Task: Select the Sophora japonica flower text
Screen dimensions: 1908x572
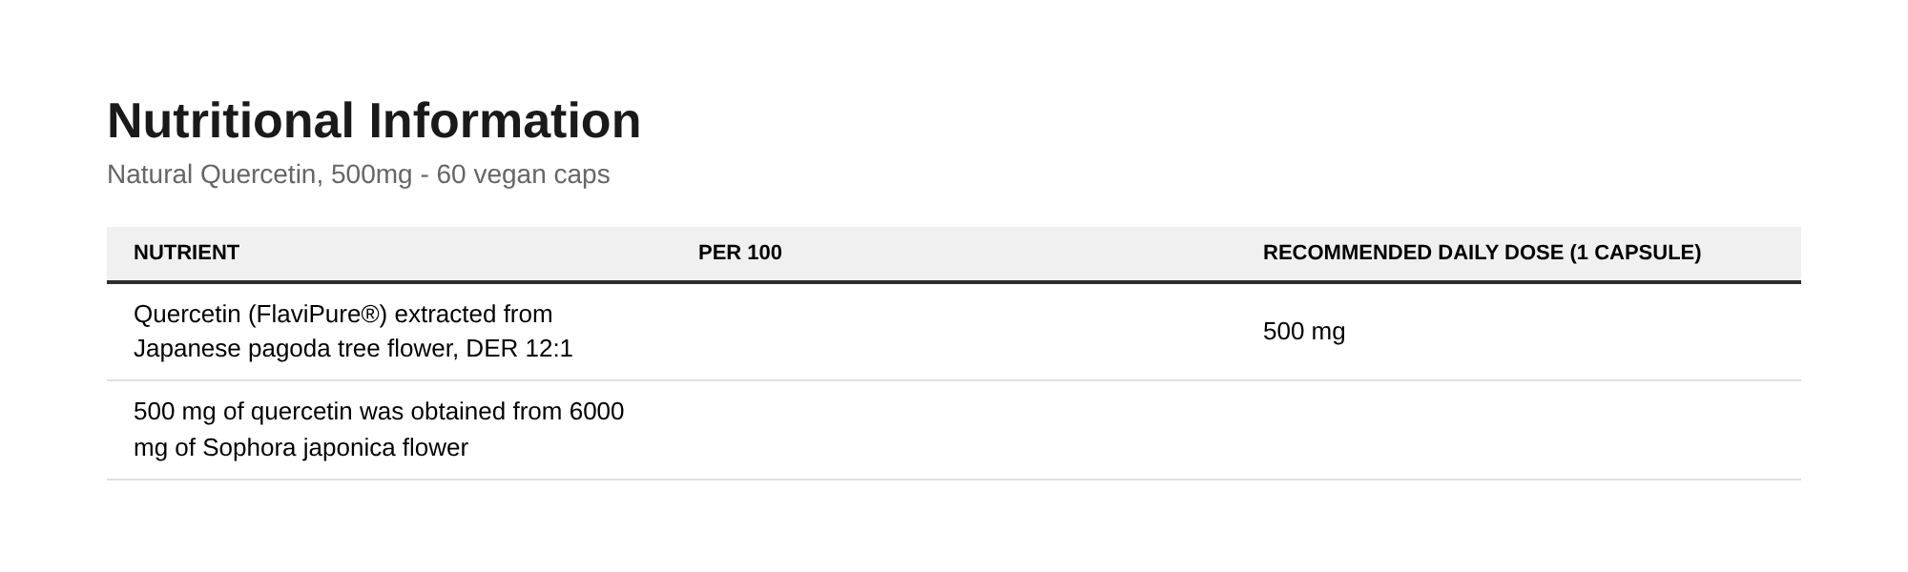Action: (x=335, y=448)
